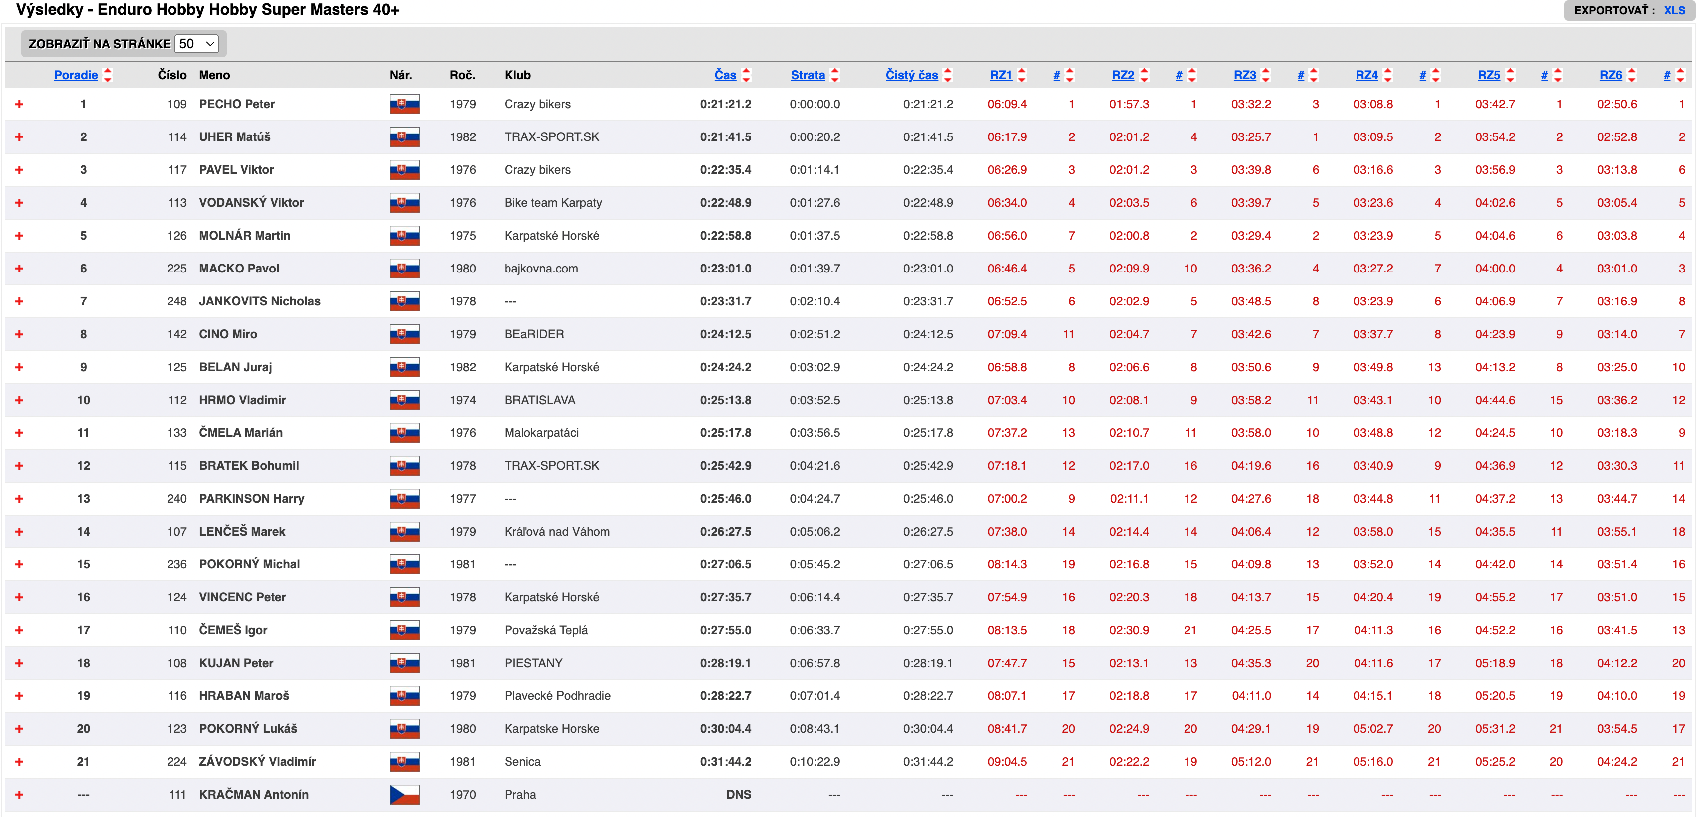Expand details for PAVEL Viktor row
Viewport: 1697px width, 817px height.
coord(19,170)
